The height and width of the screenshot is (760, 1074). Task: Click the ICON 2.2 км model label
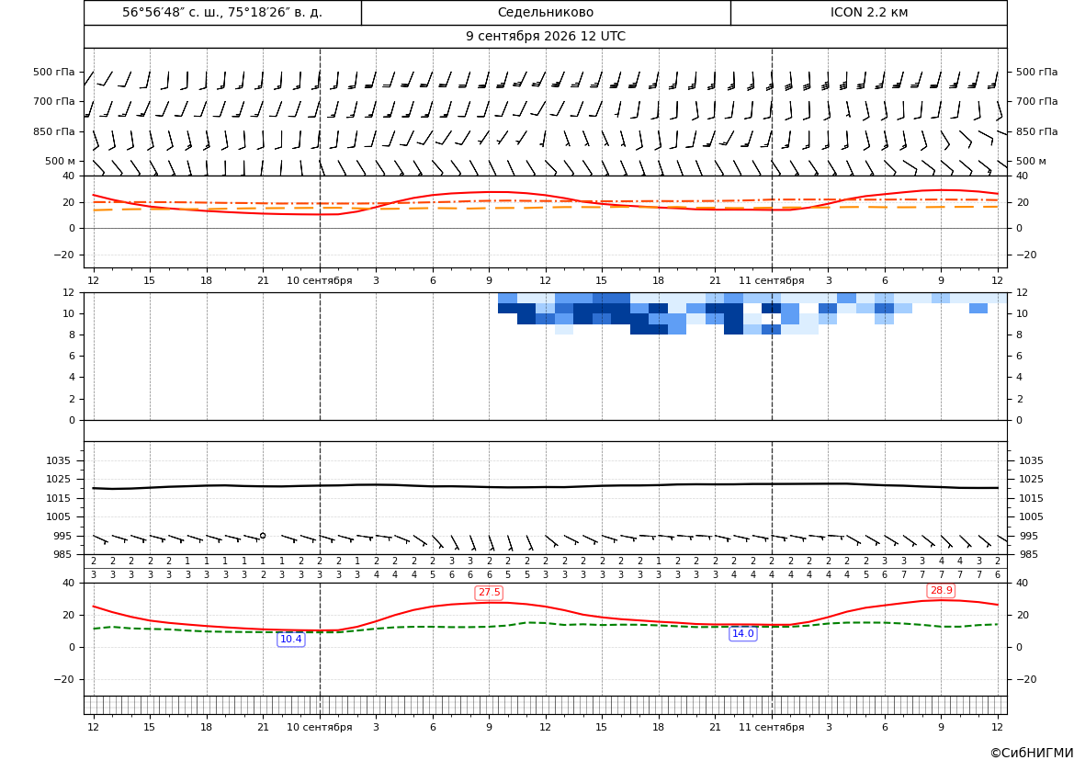[x=868, y=12]
